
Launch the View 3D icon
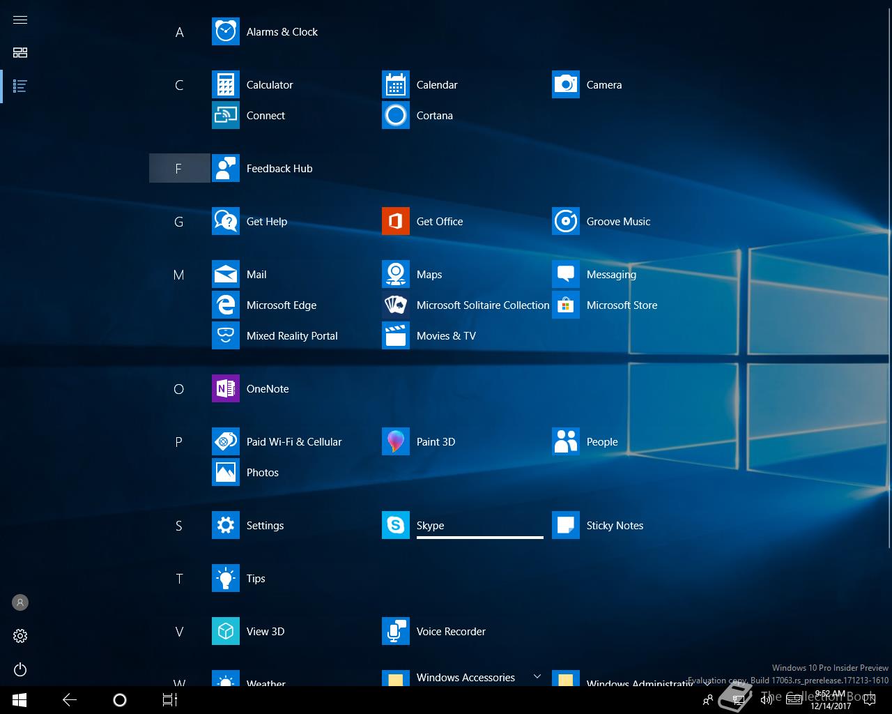(226, 632)
